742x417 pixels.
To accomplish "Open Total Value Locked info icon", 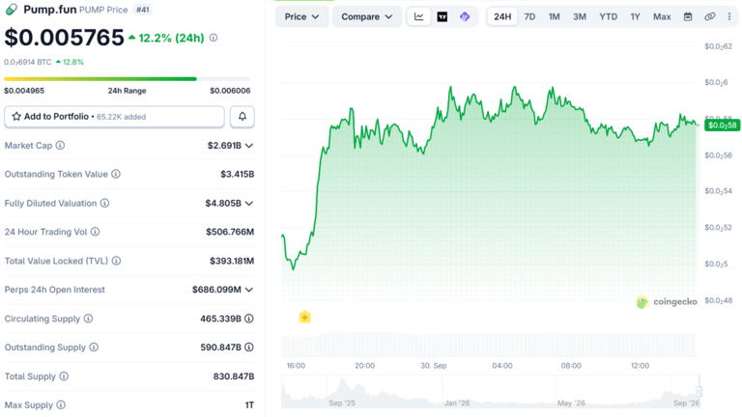I will [x=116, y=261].
